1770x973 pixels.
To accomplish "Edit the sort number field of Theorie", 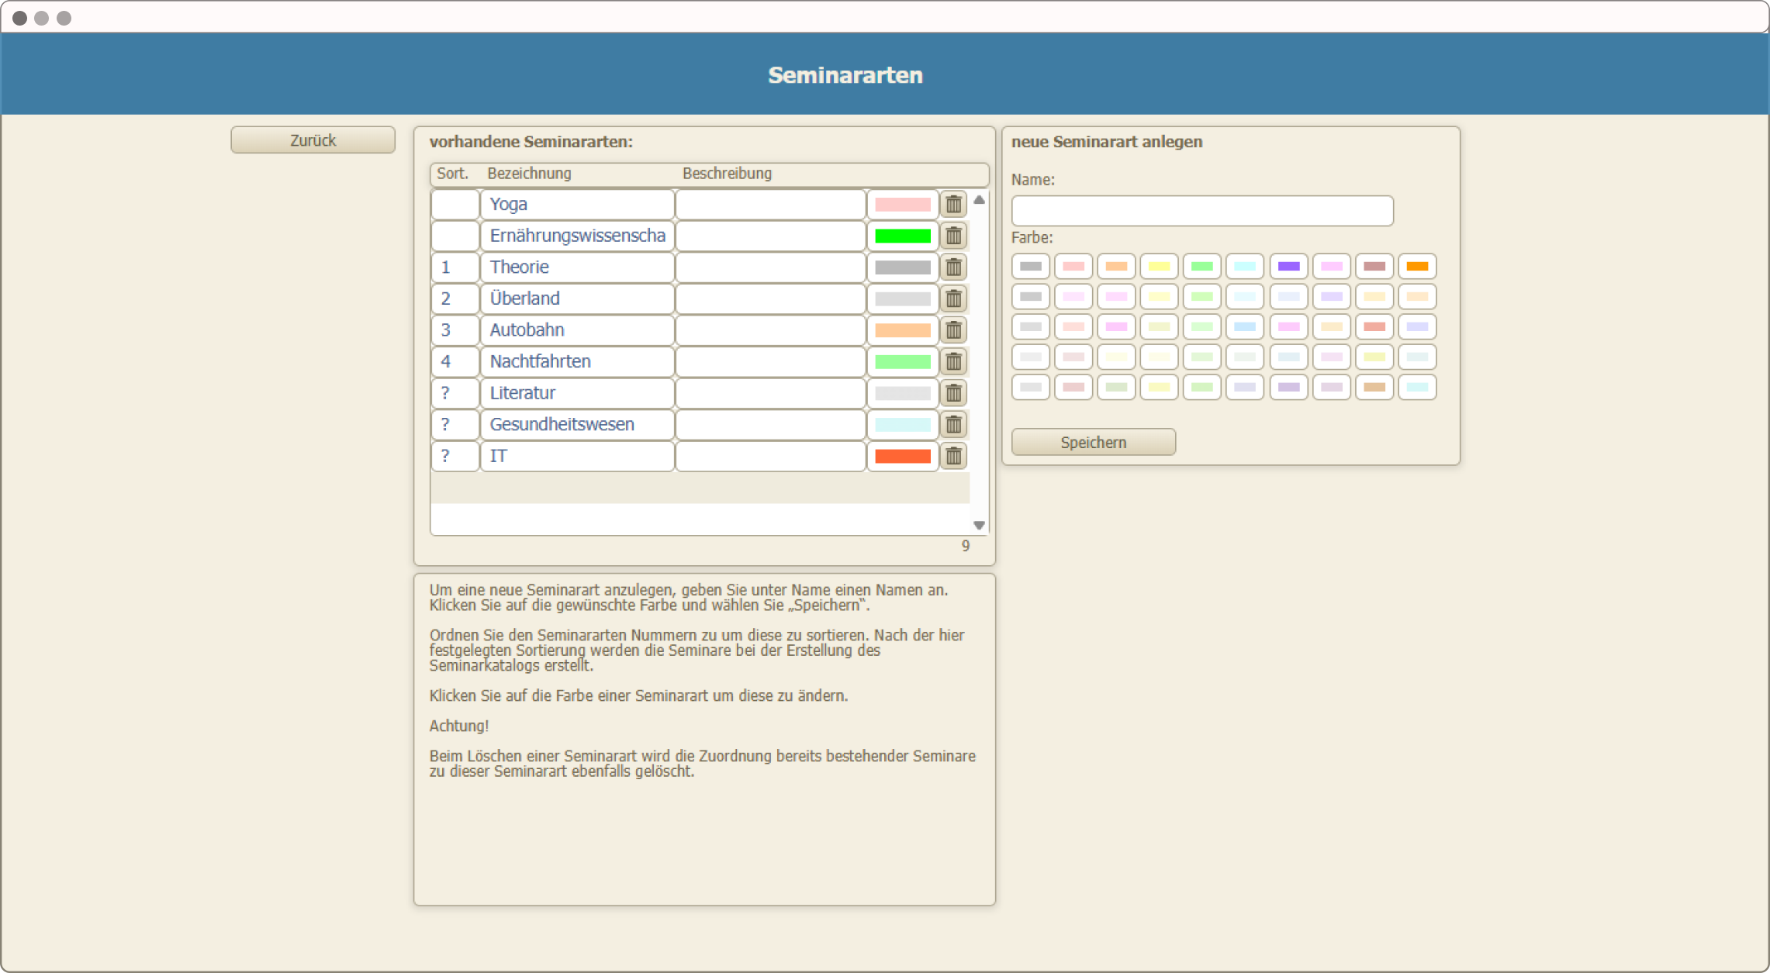I will (455, 267).
